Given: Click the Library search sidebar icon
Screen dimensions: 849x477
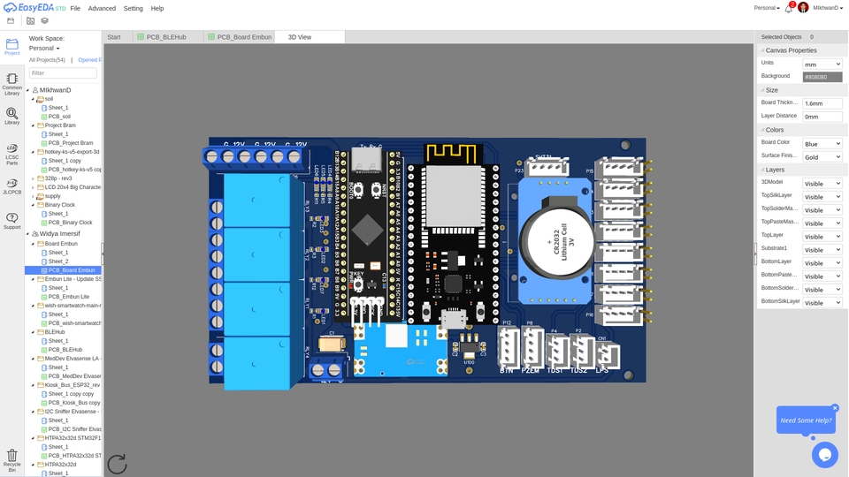Looking at the screenshot, I should pos(11,117).
